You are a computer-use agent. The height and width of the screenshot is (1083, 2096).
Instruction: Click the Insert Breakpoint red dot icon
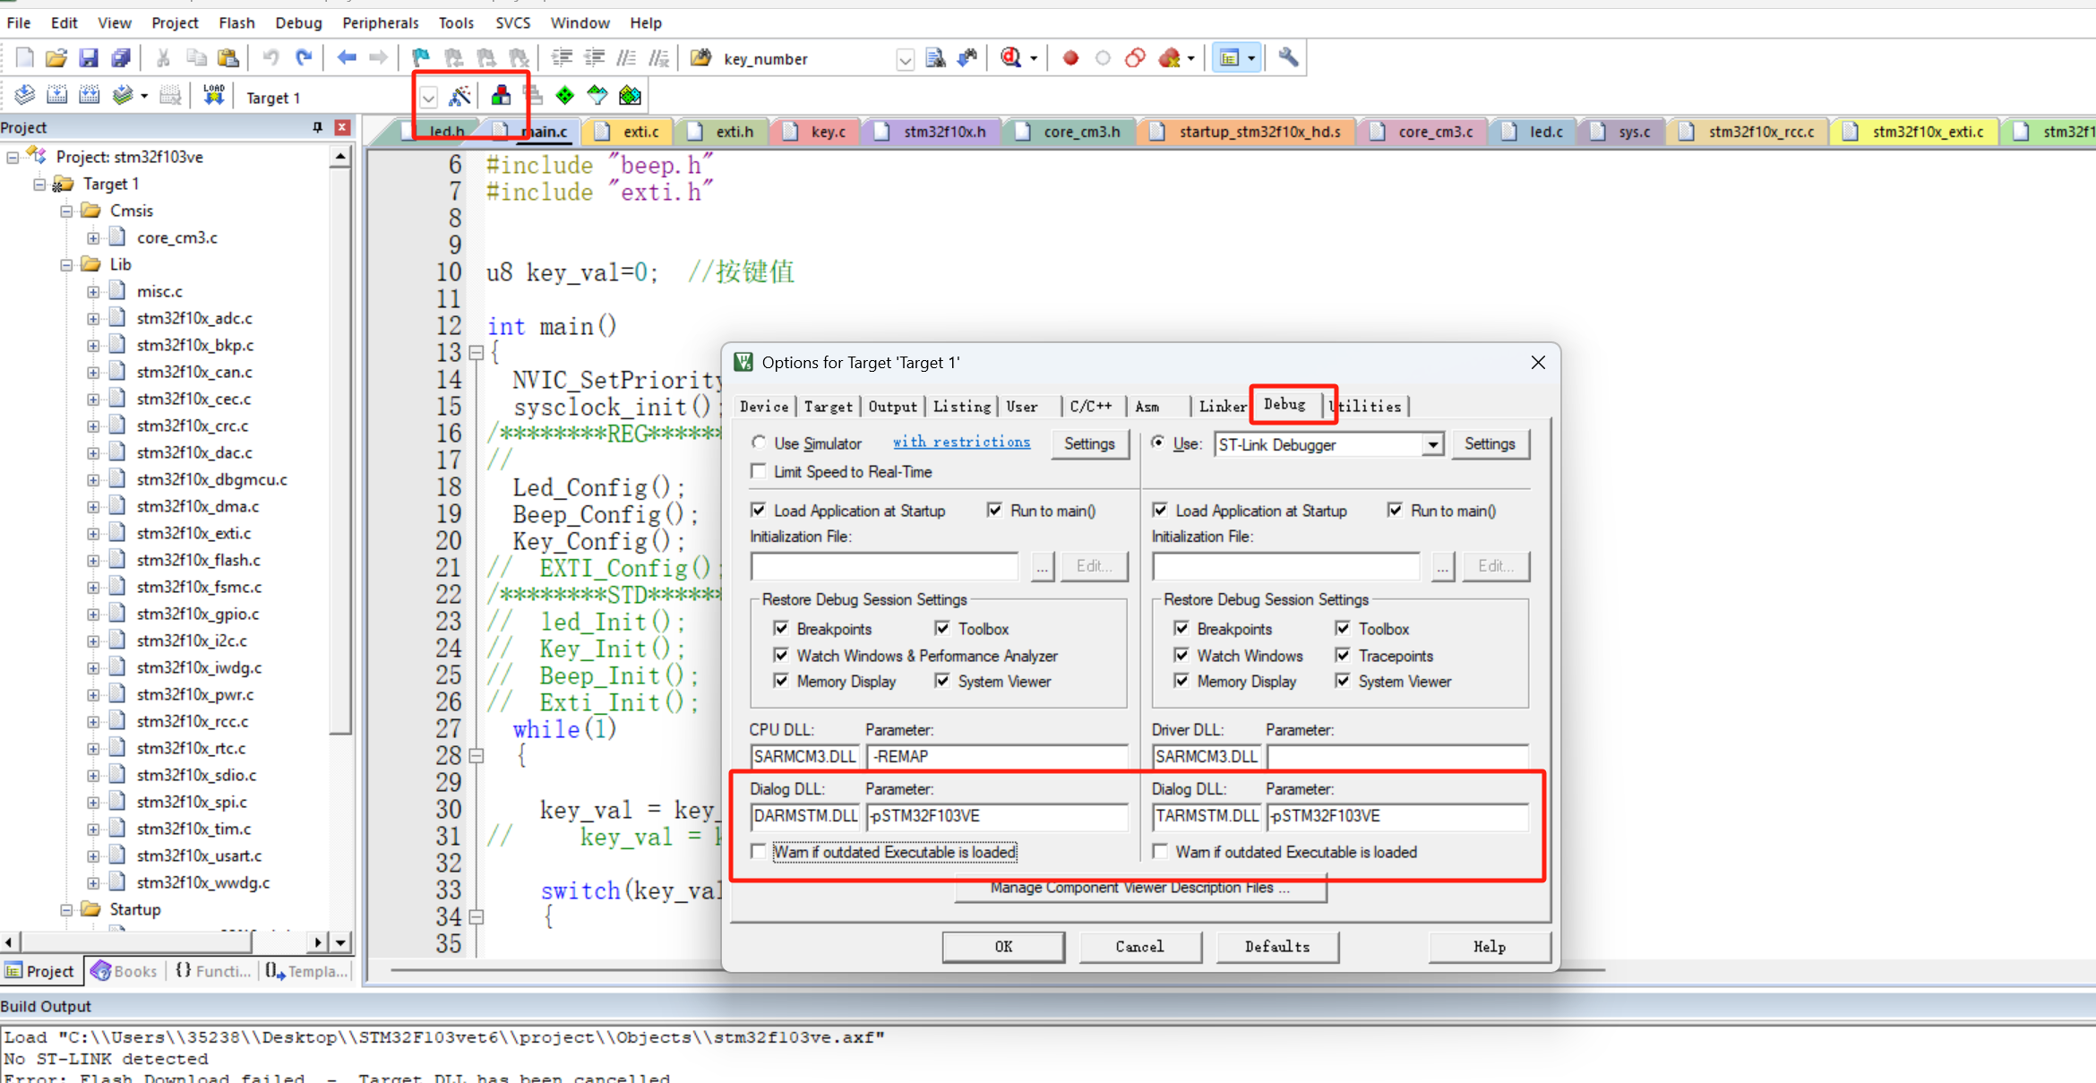1070,58
